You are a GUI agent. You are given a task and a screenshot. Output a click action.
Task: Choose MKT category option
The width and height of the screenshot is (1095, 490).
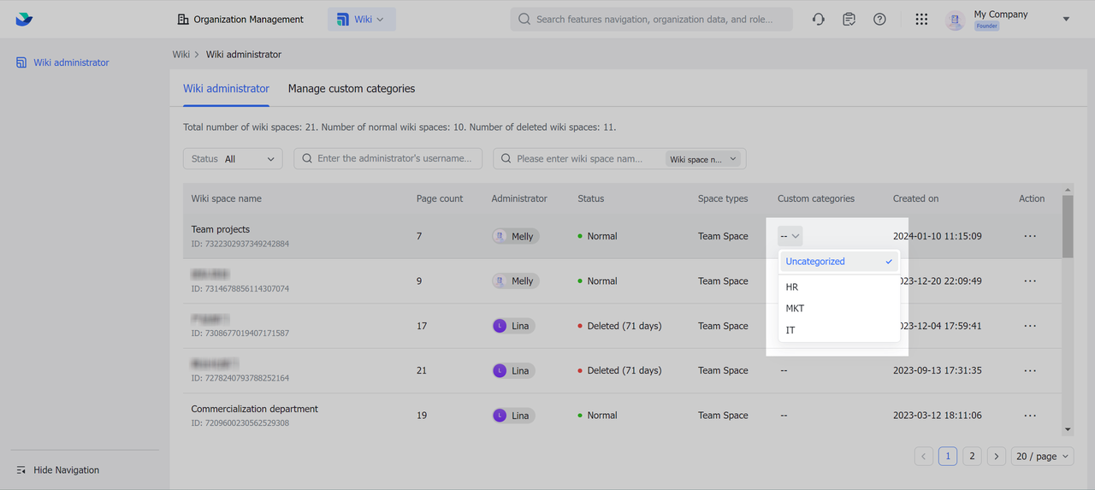pyautogui.click(x=839, y=309)
